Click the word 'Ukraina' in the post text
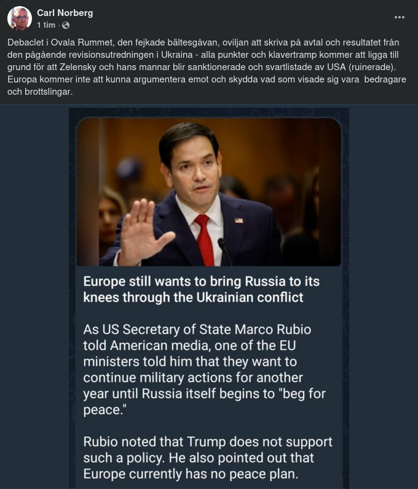The width and height of the screenshot is (418, 489). coord(177,55)
